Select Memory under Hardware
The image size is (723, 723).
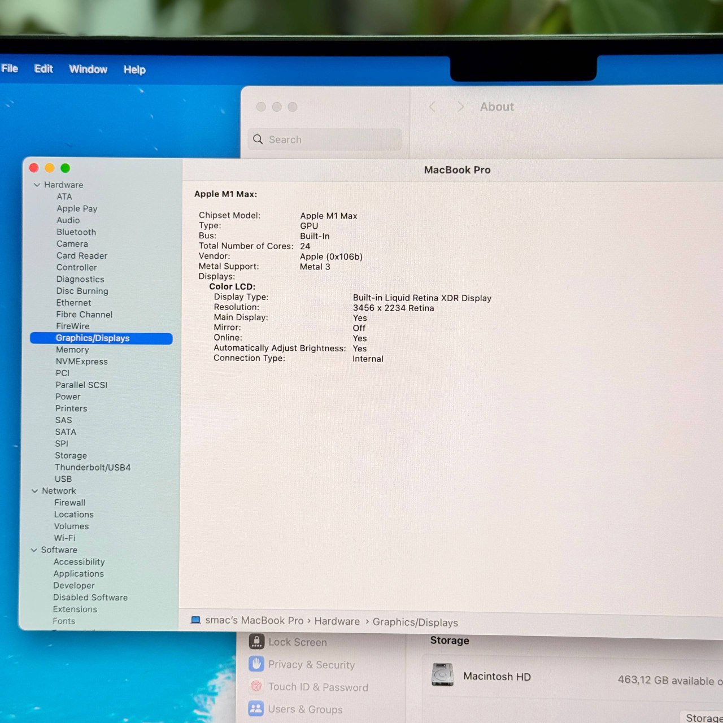(72, 350)
